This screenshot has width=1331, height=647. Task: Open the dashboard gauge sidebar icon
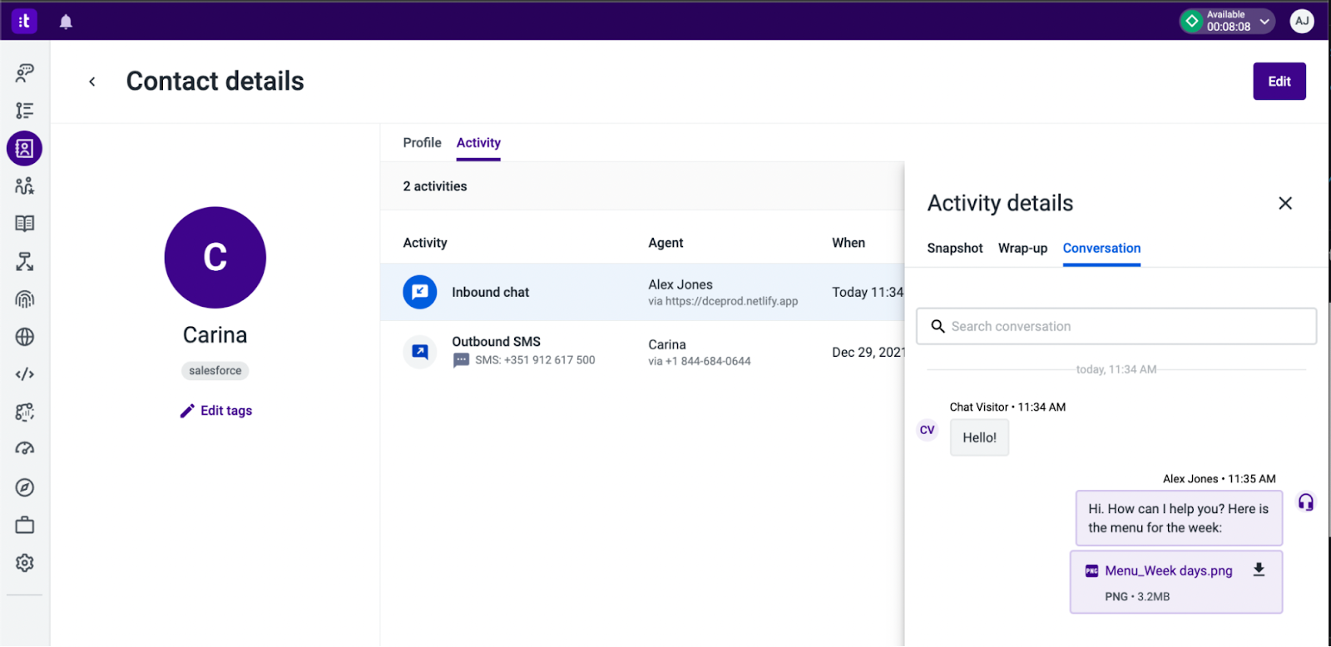(25, 449)
